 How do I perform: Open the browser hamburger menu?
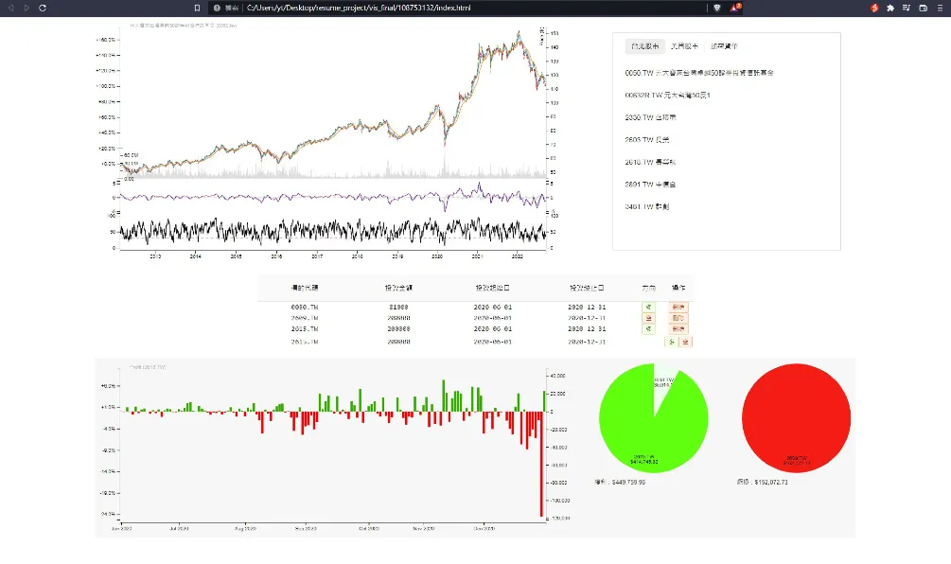(940, 8)
